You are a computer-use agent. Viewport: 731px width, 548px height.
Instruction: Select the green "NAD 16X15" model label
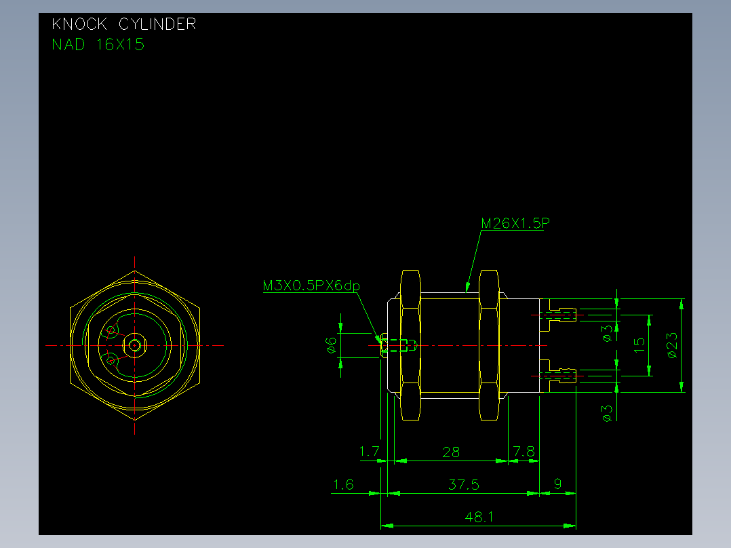[x=98, y=44]
